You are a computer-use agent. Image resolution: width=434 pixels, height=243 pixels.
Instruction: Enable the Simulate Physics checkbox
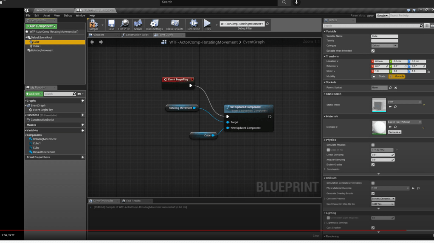tap(373, 145)
